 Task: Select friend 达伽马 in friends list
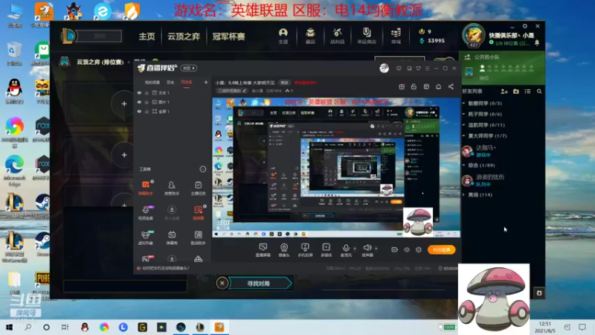[x=502, y=151]
